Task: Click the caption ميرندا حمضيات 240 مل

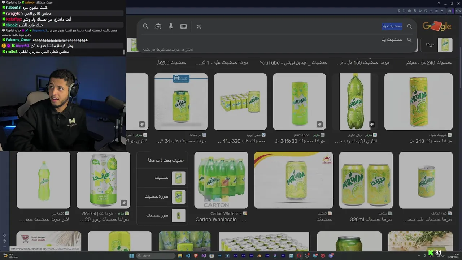Action: click(431, 141)
